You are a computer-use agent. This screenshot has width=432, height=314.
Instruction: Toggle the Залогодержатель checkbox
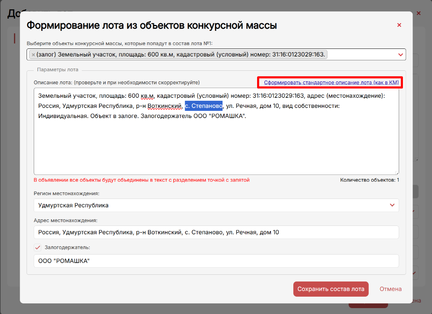(38, 247)
